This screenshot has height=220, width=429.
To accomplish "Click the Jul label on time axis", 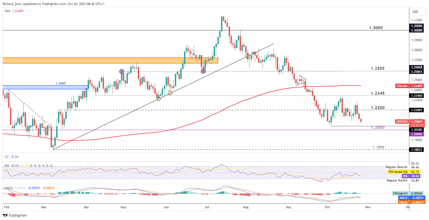I will pos(207,207).
